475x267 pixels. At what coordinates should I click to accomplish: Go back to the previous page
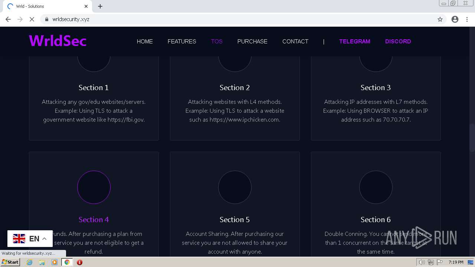coord(8,19)
